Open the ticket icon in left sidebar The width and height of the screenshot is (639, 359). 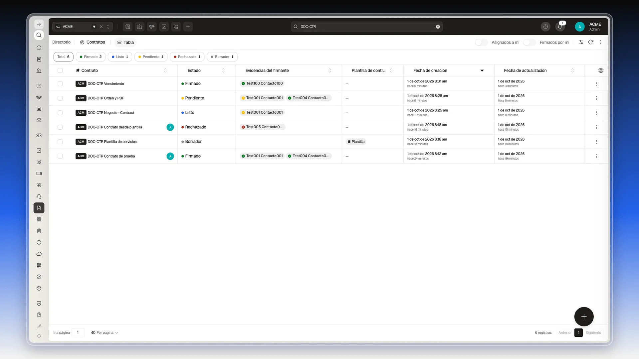click(x=39, y=135)
